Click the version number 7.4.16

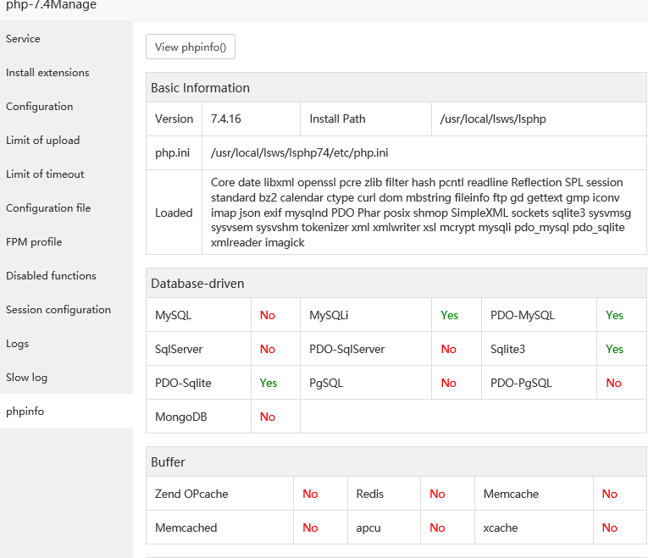(226, 119)
